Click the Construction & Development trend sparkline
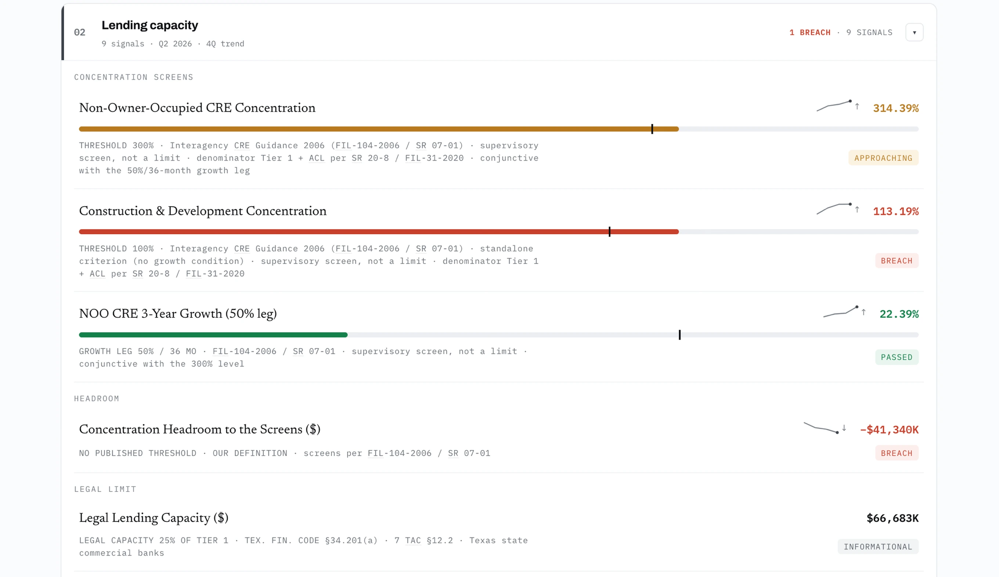This screenshot has width=999, height=577. 834,209
